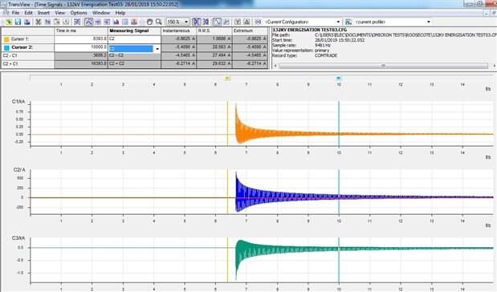Click the yellow Cursor 1 marker on ruler
Viewport: 497px width, 292px height.
pos(227,78)
